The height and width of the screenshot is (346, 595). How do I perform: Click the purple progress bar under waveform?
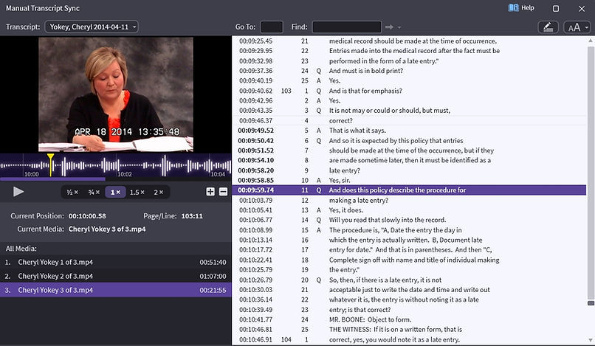(x=52, y=179)
